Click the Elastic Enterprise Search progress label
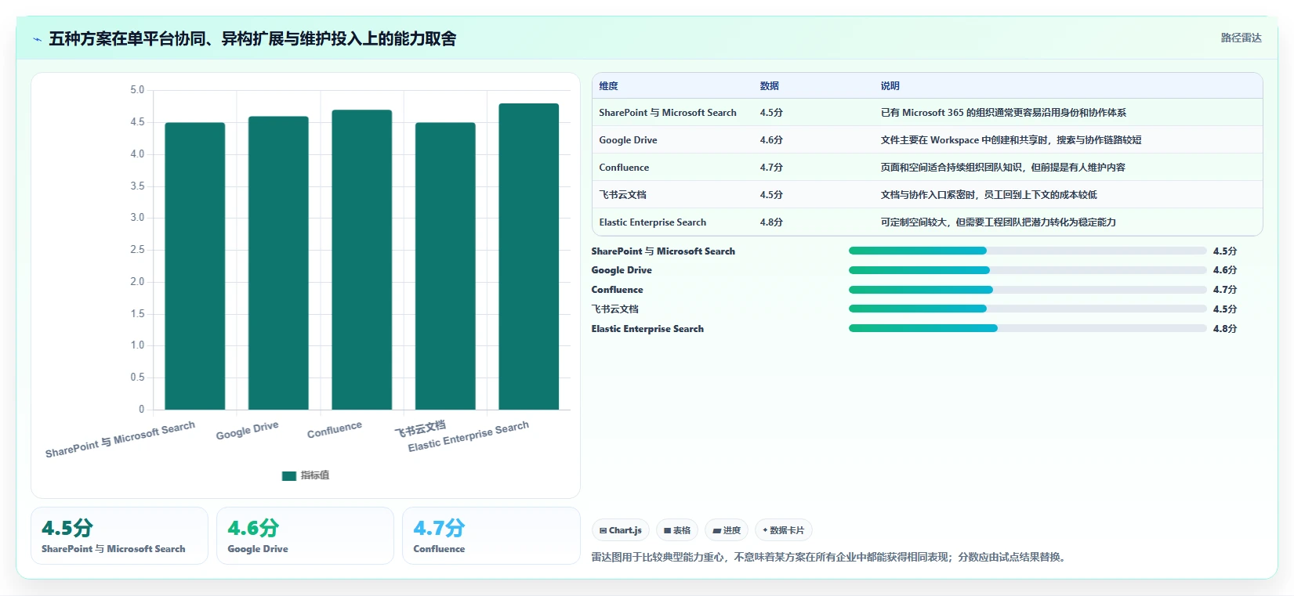This screenshot has height=596, width=1294. coord(647,329)
